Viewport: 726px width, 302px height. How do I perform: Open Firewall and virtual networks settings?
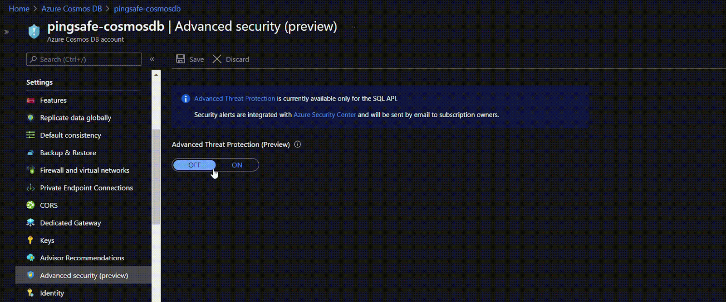(84, 170)
